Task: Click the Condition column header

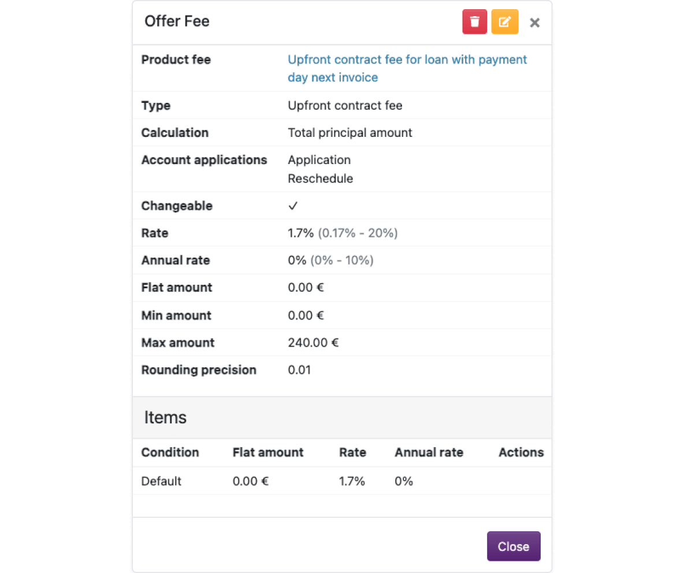Action: [x=170, y=452]
